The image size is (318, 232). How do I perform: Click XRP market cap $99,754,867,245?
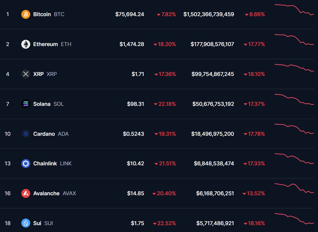point(213,74)
